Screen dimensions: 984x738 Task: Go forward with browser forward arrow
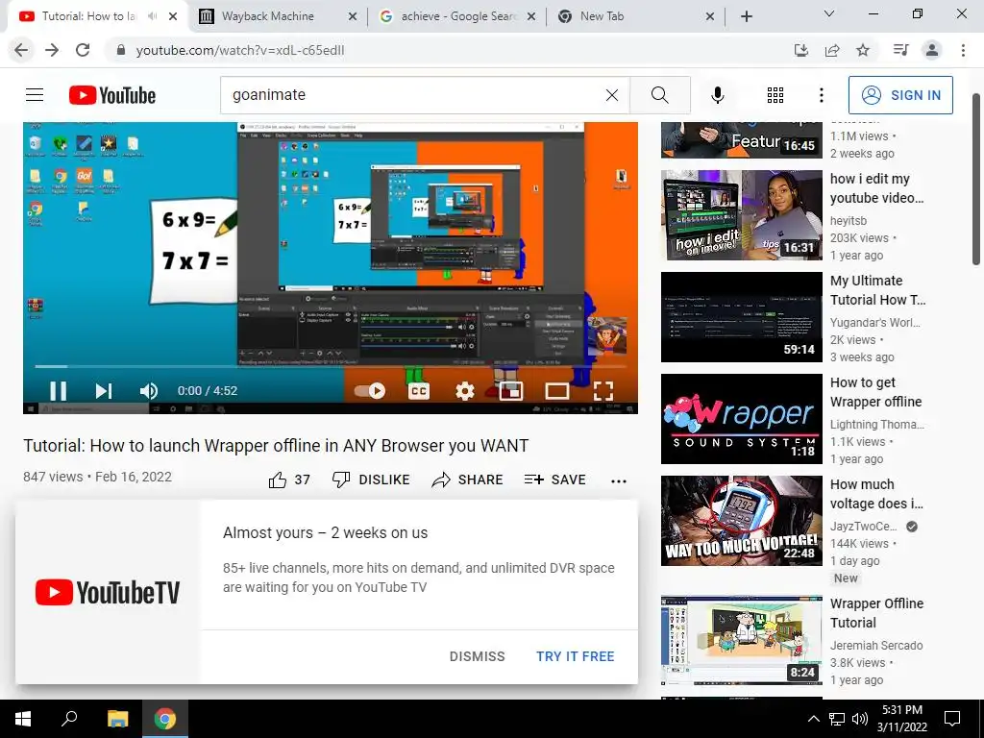(x=52, y=50)
